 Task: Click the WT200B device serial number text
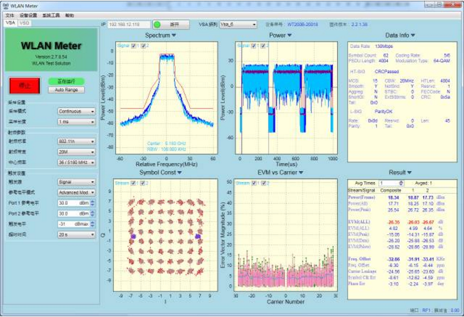[x=303, y=25]
